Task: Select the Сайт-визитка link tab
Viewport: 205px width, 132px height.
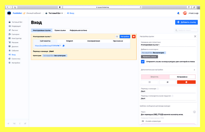Action: [x=45, y=41]
